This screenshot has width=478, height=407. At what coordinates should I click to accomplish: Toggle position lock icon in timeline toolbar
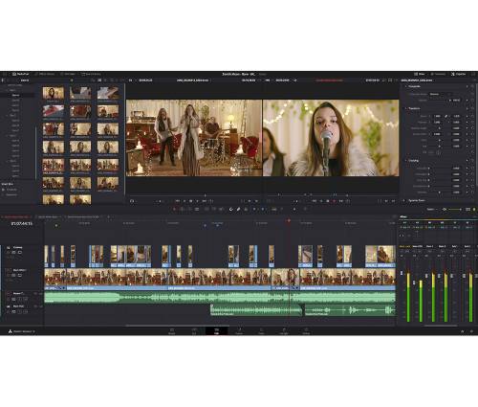pos(246,210)
